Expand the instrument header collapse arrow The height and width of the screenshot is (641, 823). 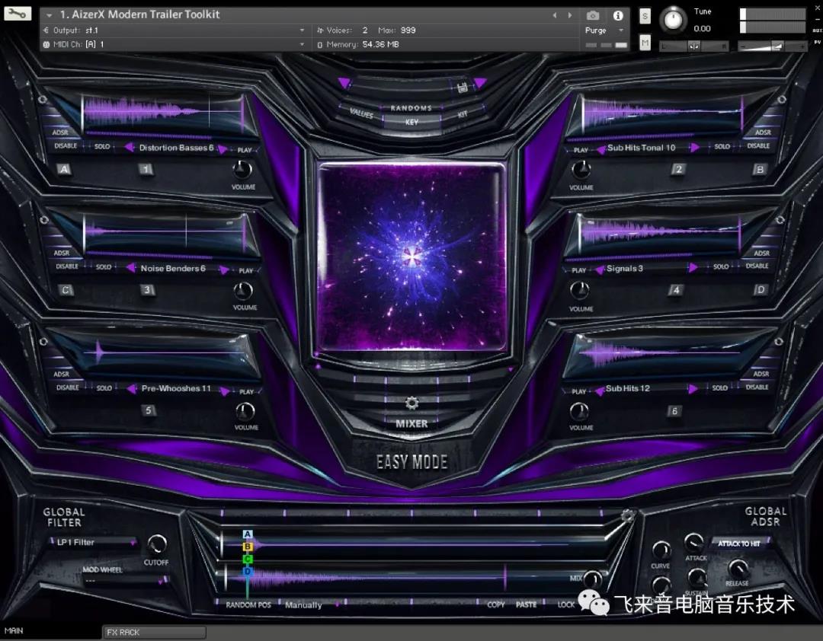(x=49, y=16)
